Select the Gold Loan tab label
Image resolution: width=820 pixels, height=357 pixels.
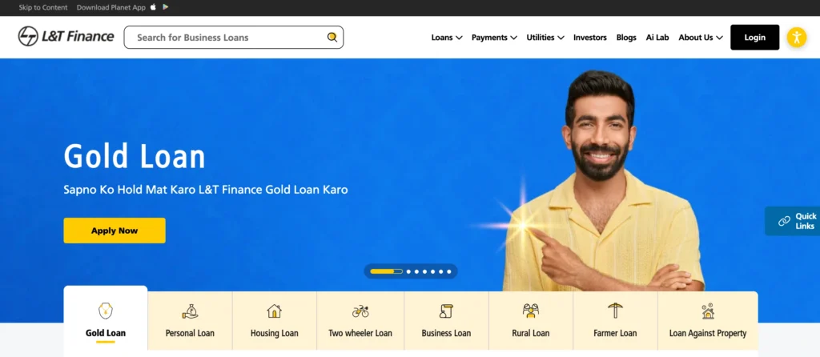106,333
